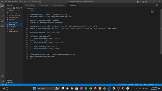Click the Prettier status bar item
This screenshot has width=162, height=91.
(x=151, y=85)
